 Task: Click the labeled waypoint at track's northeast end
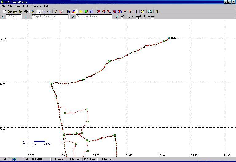tap(168, 38)
